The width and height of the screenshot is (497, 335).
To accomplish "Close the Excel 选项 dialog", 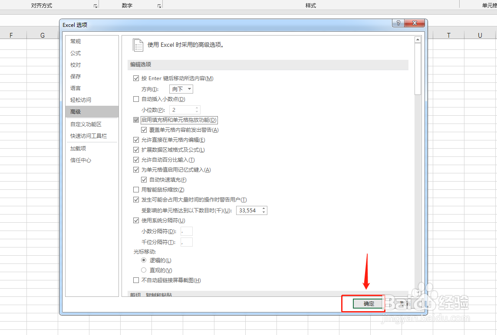I will click(x=414, y=23).
